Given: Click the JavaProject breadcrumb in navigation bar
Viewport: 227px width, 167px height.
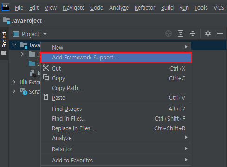Looking at the screenshot, I should coord(26,21).
